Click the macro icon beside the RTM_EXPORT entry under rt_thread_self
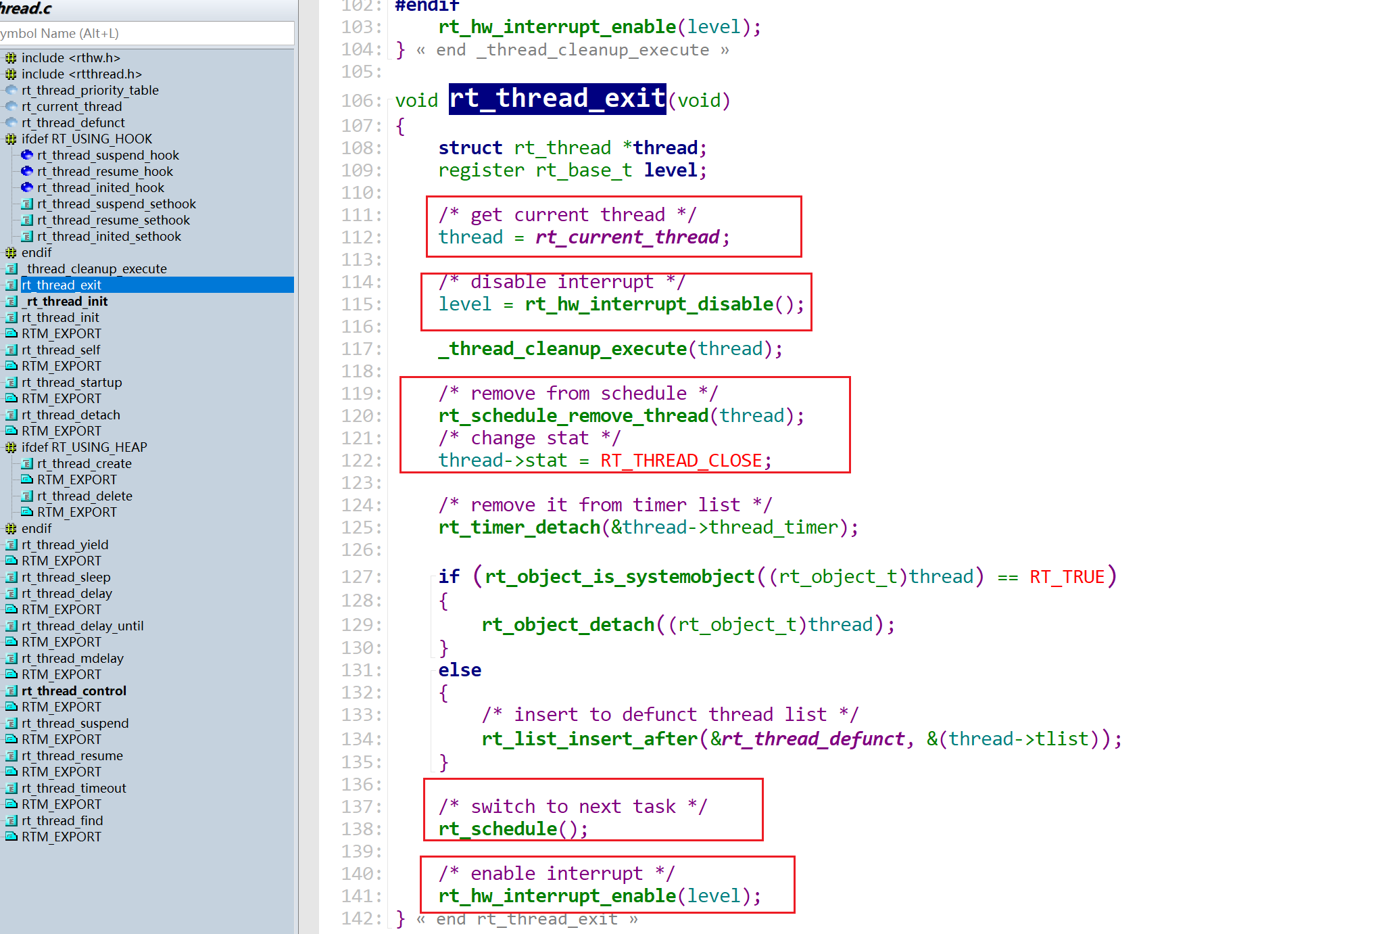1383x934 pixels. [x=11, y=366]
